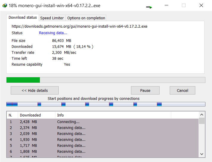Open the Options on completion tab
The height and width of the screenshot is (162, 212).
86,18
